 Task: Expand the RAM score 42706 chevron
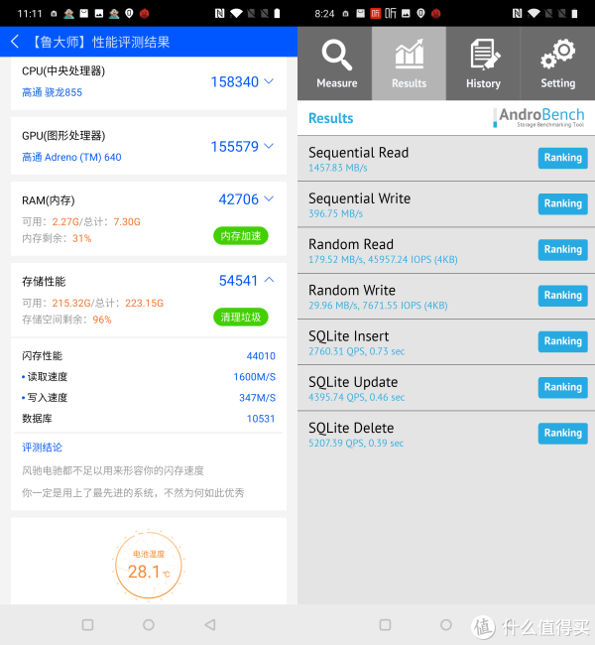tap(269, 199)
